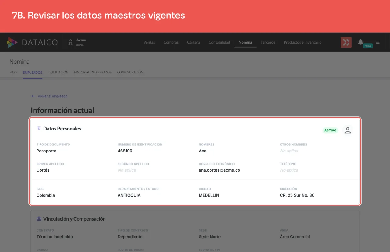The height and width of the screenshot is (252, 390).
Task: Go to Cartera in the top navigation
Action: (x=193, y=42)
